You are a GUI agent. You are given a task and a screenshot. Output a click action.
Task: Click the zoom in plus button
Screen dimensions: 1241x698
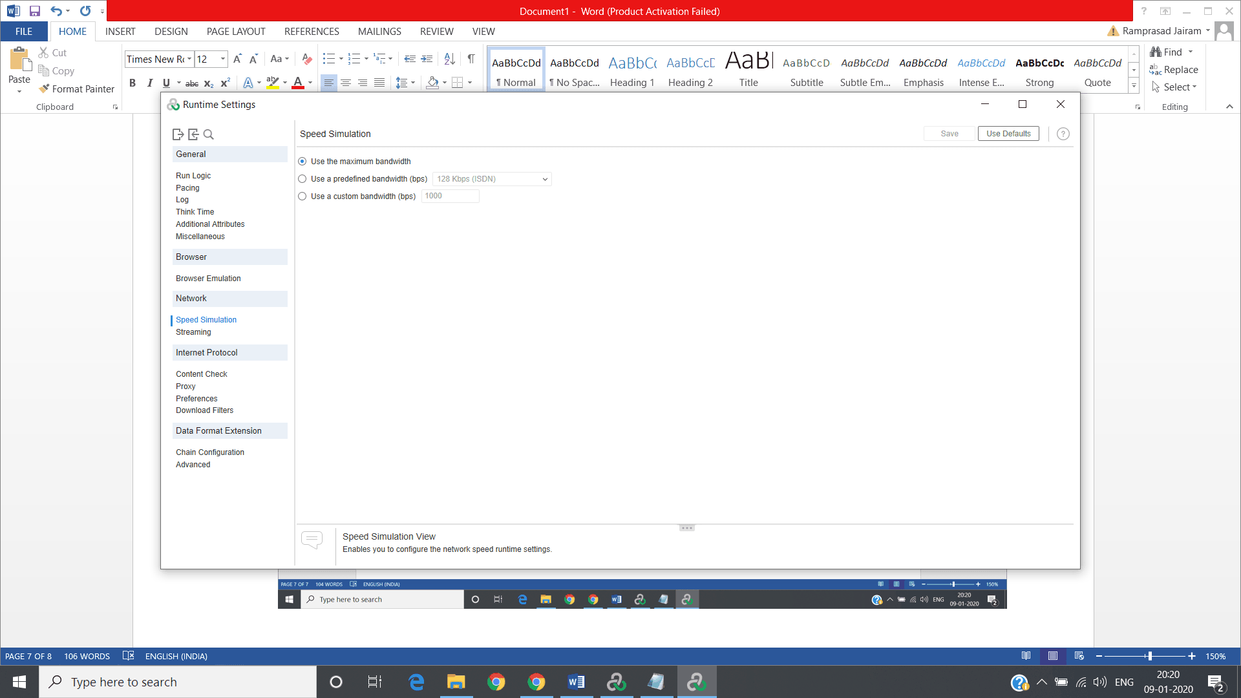click(1192, 656)
